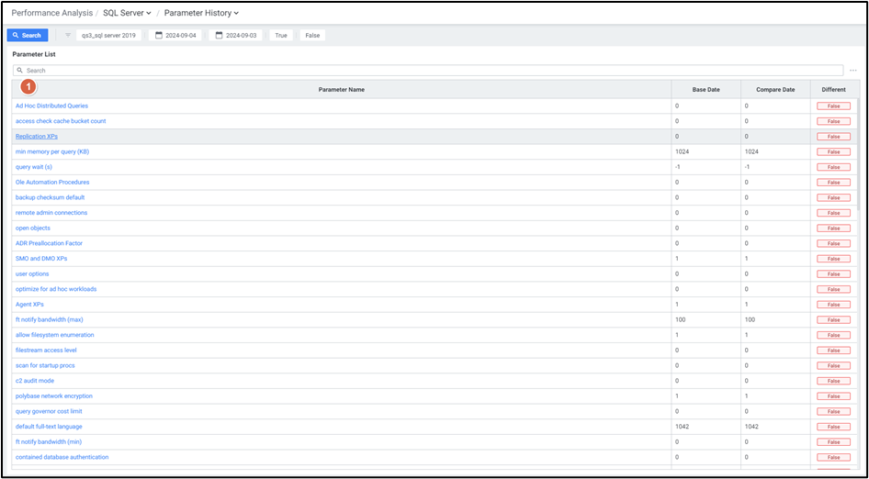Image resolution: width=869 pixels, height=479 pixels.
Task: Sort by the Different column header
Action: 833,90
